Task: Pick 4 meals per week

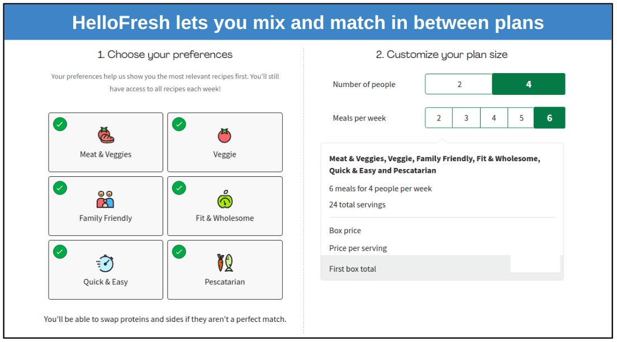Action: point(493,118)
